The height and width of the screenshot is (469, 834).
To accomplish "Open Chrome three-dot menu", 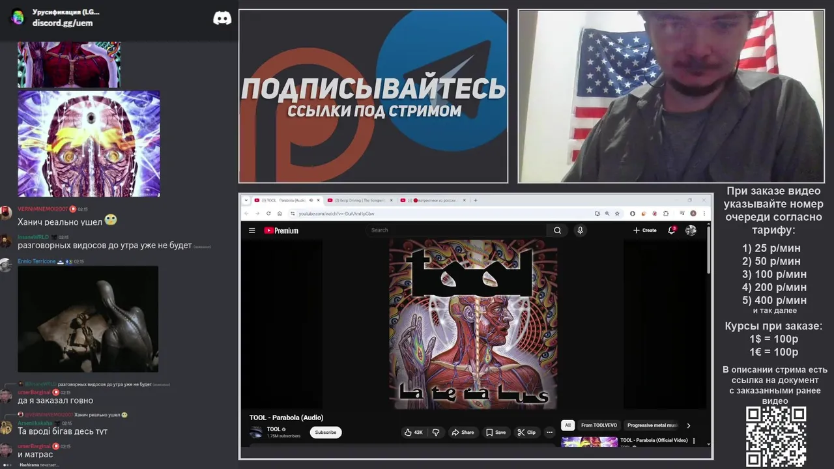I will (704, 213).
